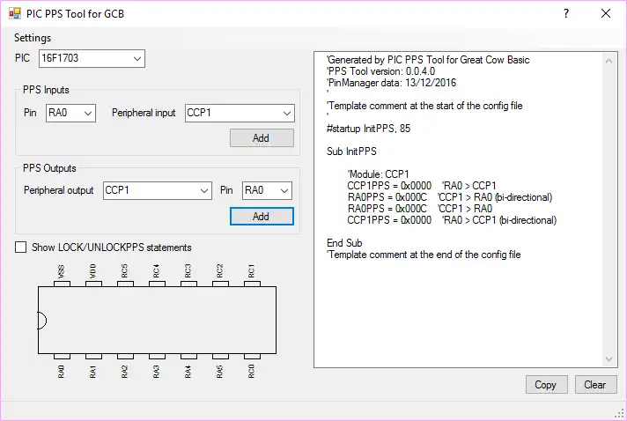Click the 'RA0PPS = 0x000C' bi-directional line

pyautogui.click(x=450, y=197)
